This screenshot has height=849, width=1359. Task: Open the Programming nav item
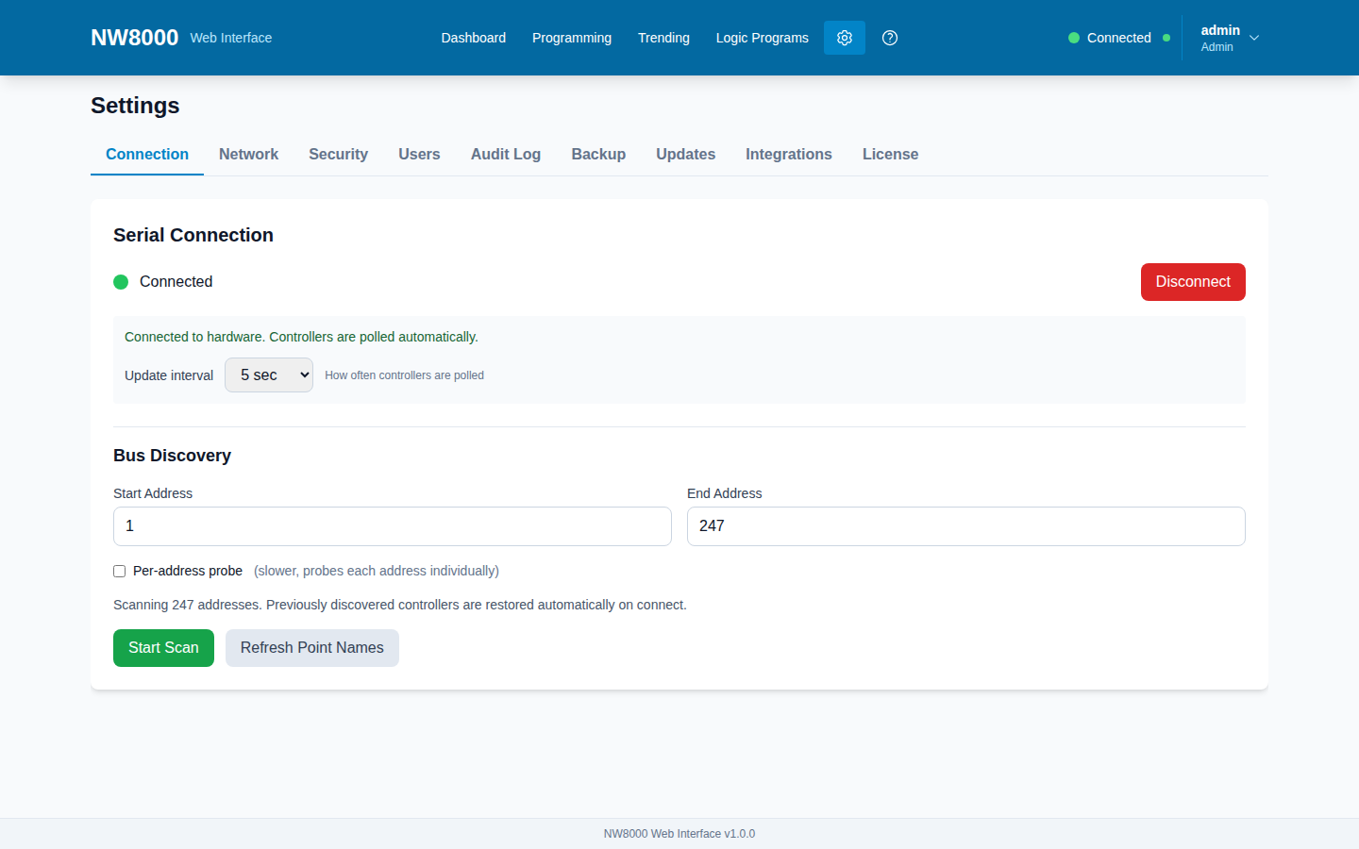coord(572,38)
